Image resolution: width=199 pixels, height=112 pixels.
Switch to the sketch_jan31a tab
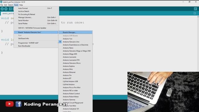pos(7,13)
